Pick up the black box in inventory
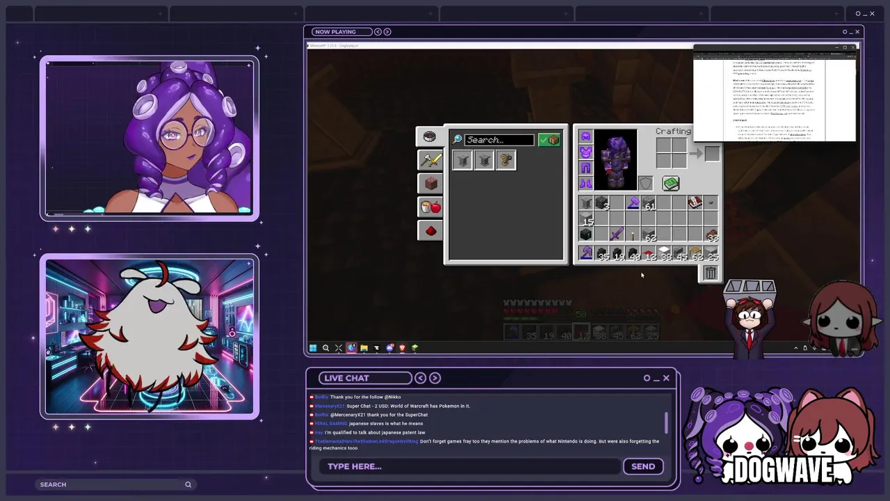This screenshot has height=501, width=890. [x=585, y=234]
